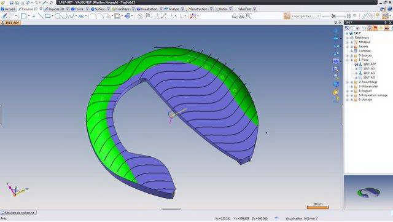Image resolution: width=393 pixels, height=222 pixels.
Task: Collapse the 1-Pièce folder
Action: click(347, 60)
